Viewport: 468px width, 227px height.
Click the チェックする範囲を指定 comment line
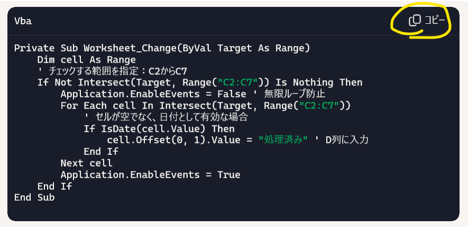pyautogui.click(x=113, y=71)
